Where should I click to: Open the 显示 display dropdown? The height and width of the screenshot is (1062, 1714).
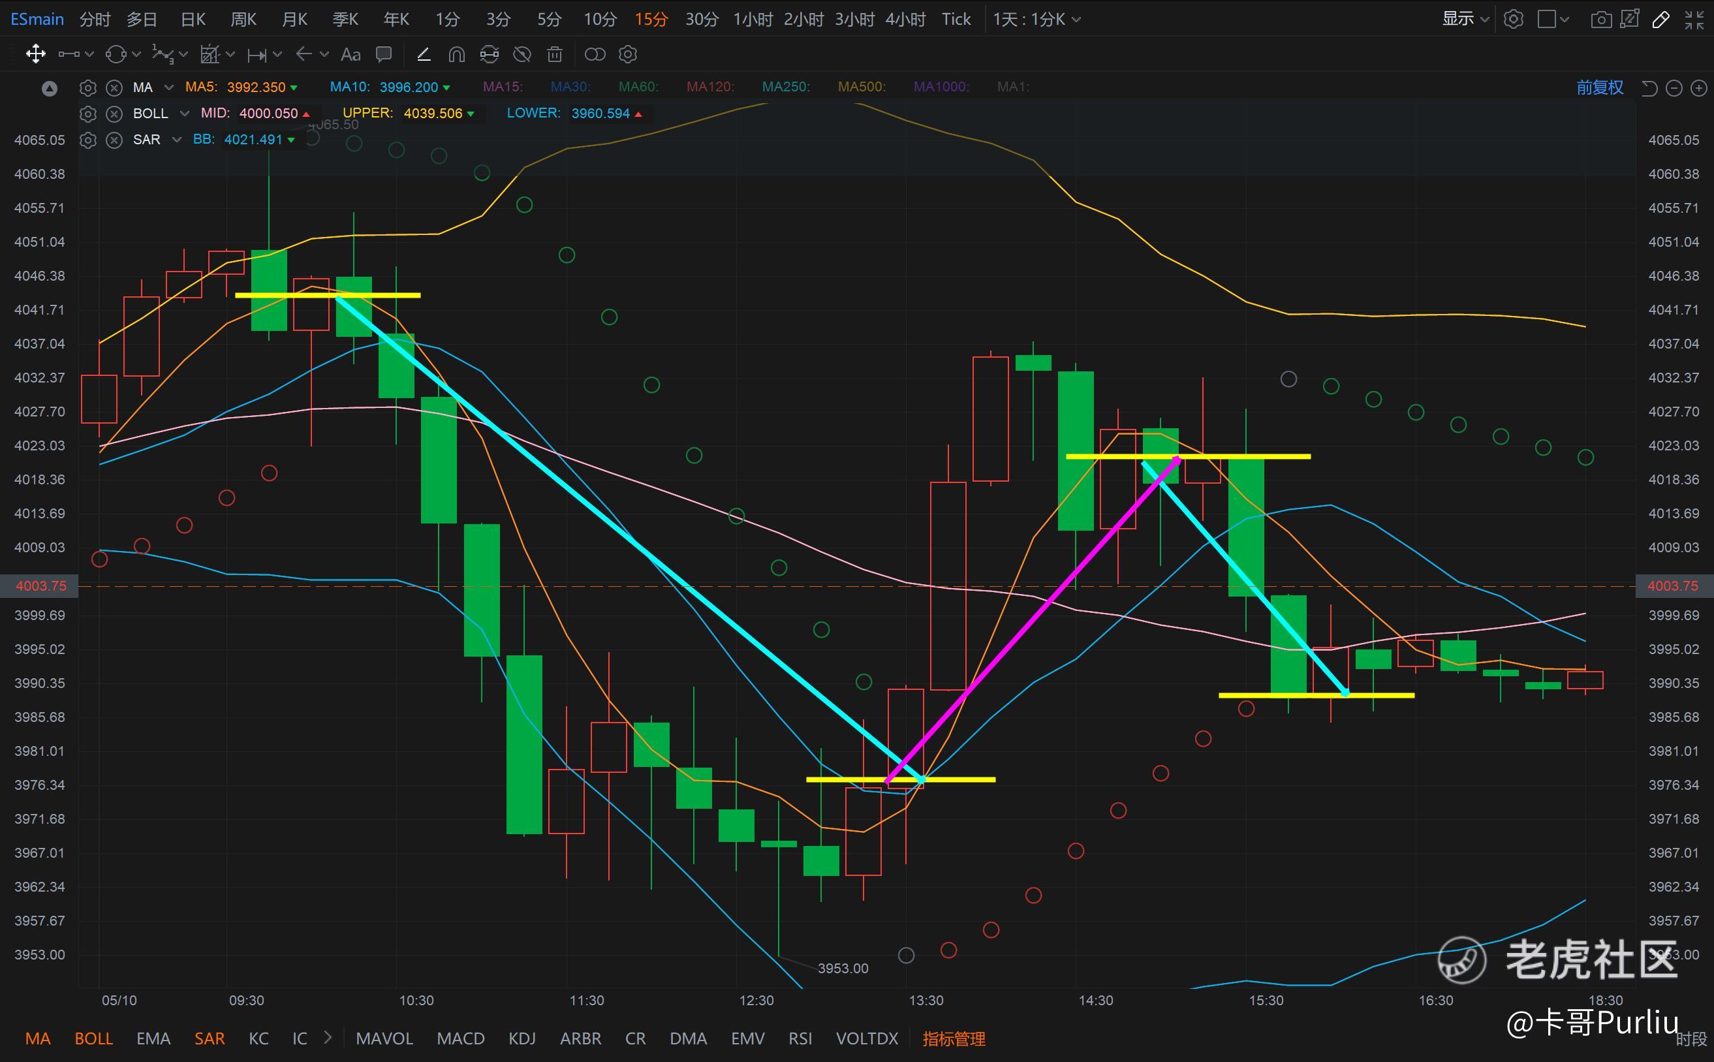tap(1465, 19)
